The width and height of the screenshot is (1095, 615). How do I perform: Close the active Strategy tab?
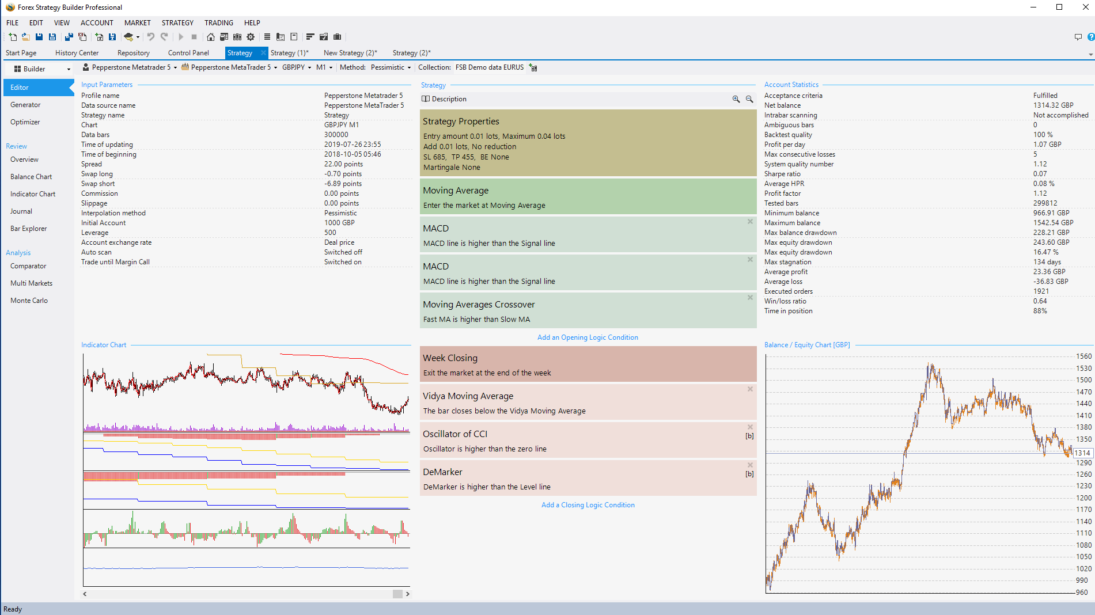[x=263, y=53]
